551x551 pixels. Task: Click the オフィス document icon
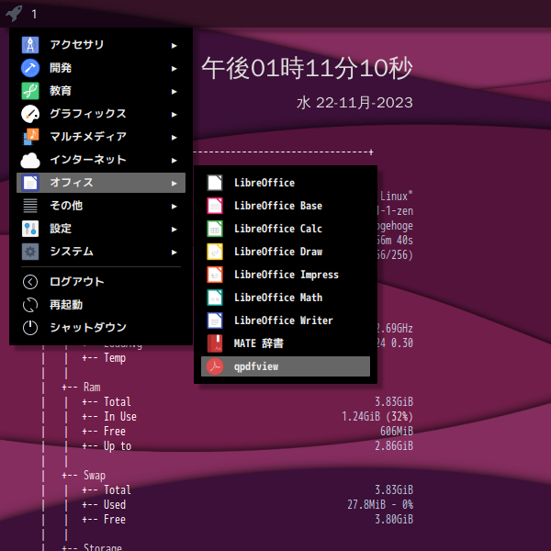click(30, 183)
